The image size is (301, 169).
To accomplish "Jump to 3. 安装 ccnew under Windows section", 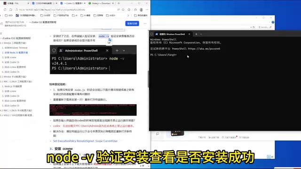I will point(9,57).
